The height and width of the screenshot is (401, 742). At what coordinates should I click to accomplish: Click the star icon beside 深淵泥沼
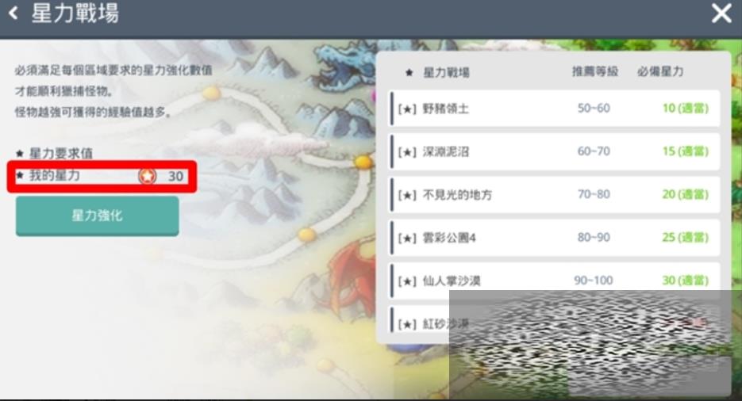[407, 152]
